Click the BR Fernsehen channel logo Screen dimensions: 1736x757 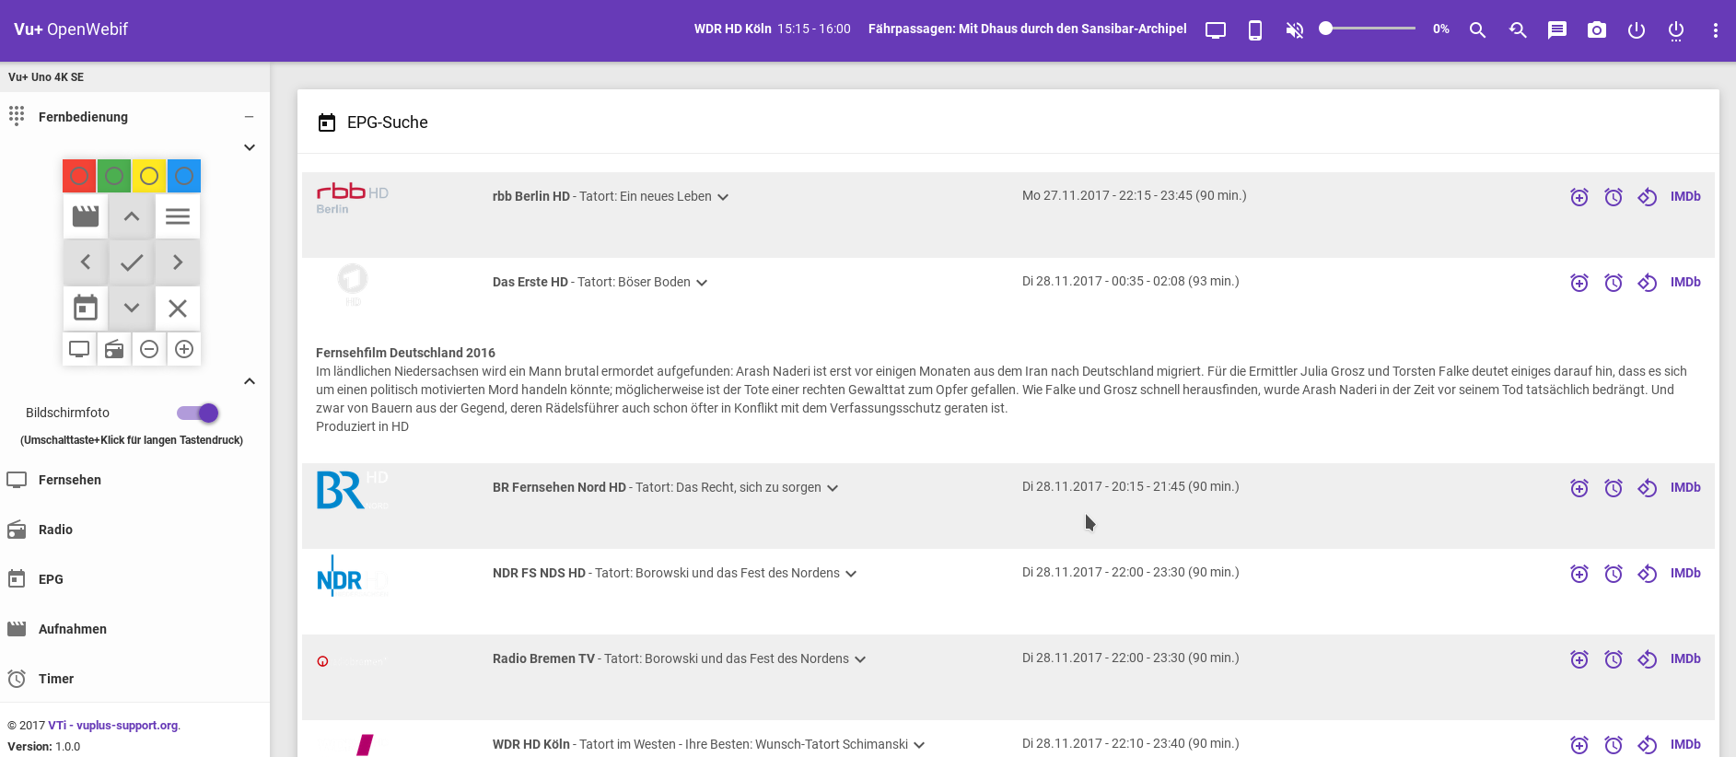point(353,489)
